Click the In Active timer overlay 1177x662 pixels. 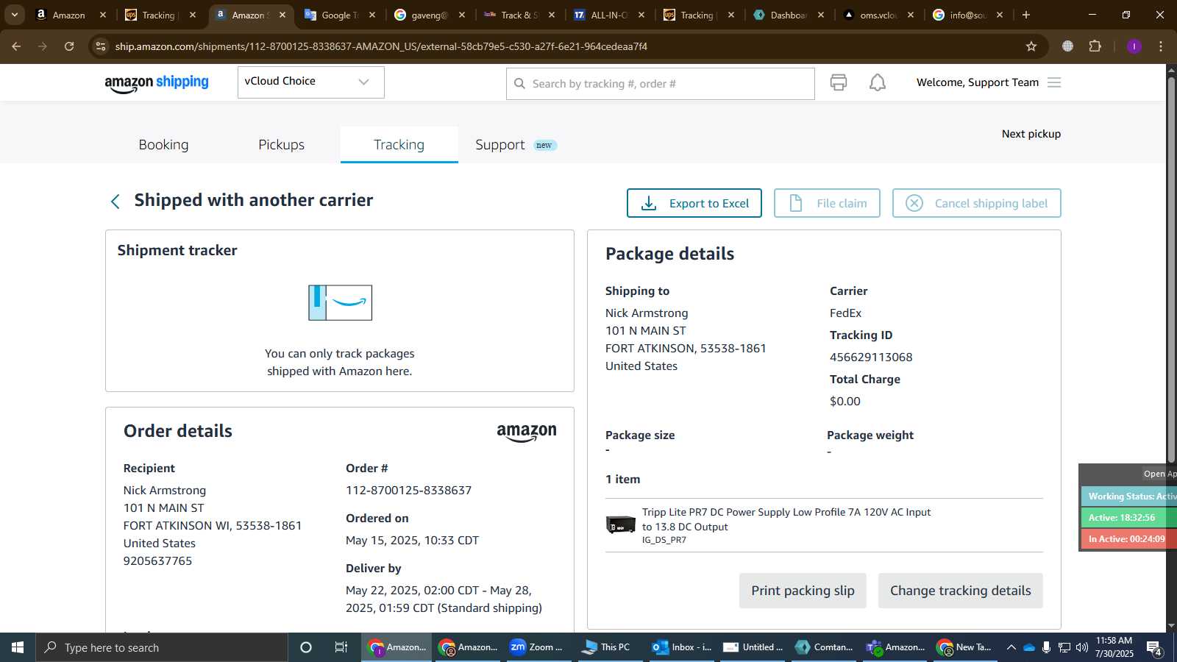[x=1128, y=539]
